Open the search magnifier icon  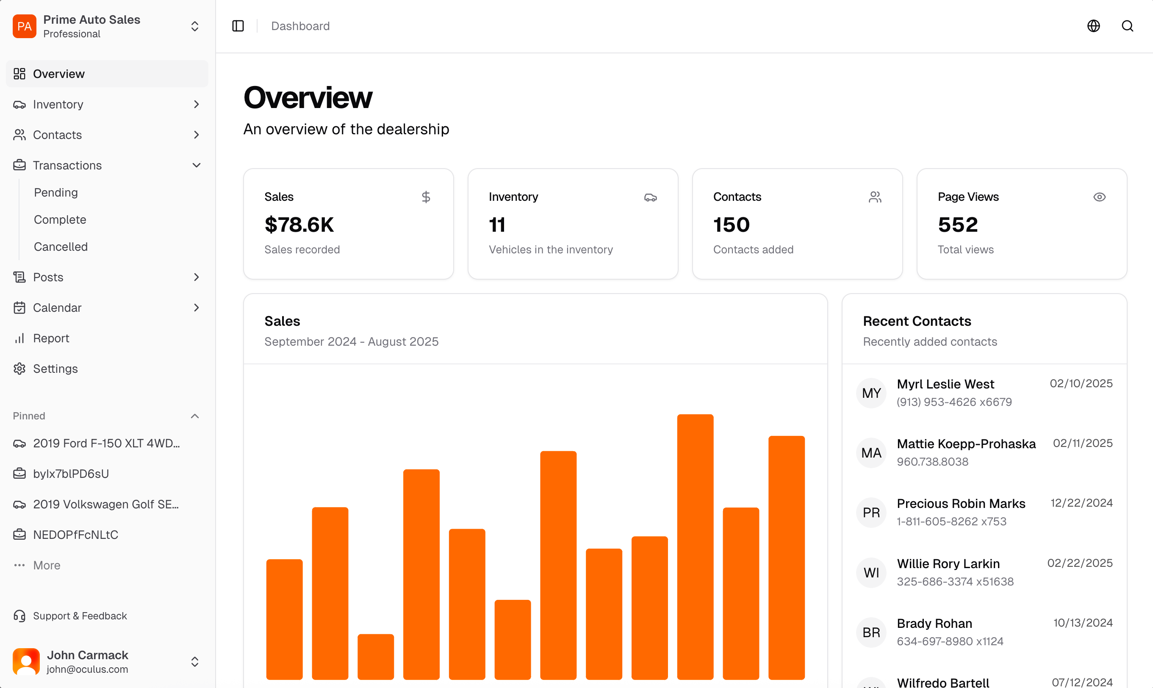pos(1128,26)
